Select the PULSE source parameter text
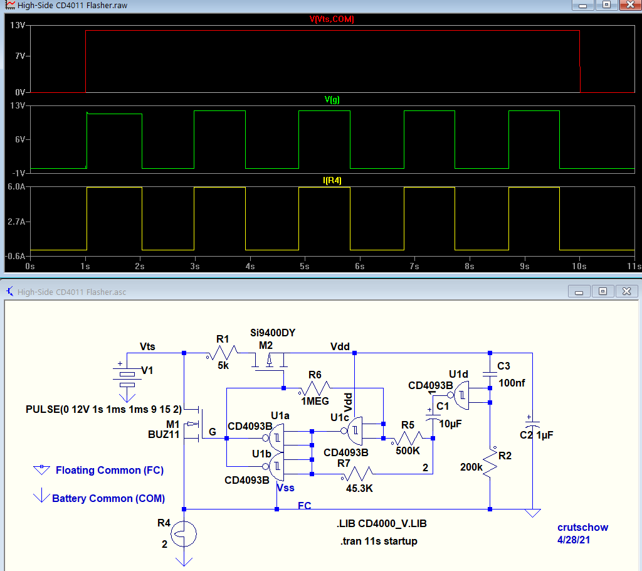Viewport: 642px width, 571px height. click(x=103, y=409)
